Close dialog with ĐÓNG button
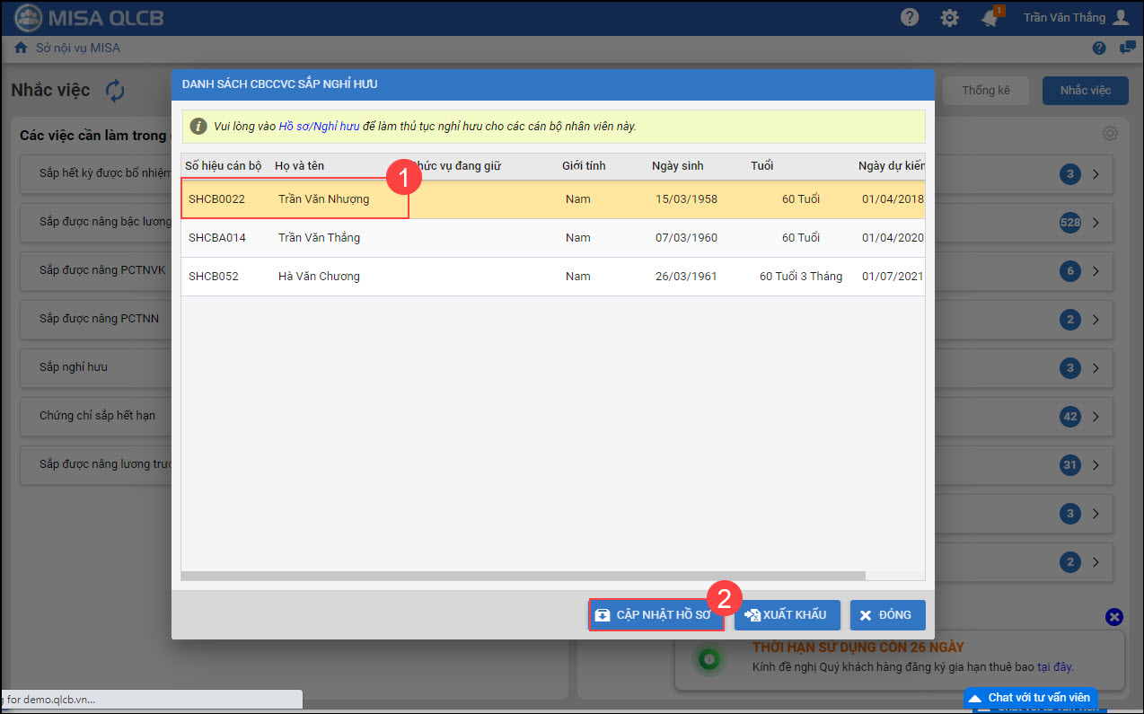1144x714 pixels. pos(887,615)
